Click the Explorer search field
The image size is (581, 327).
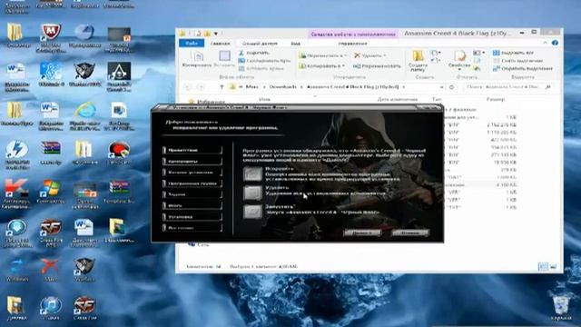(x=508, y=87)
